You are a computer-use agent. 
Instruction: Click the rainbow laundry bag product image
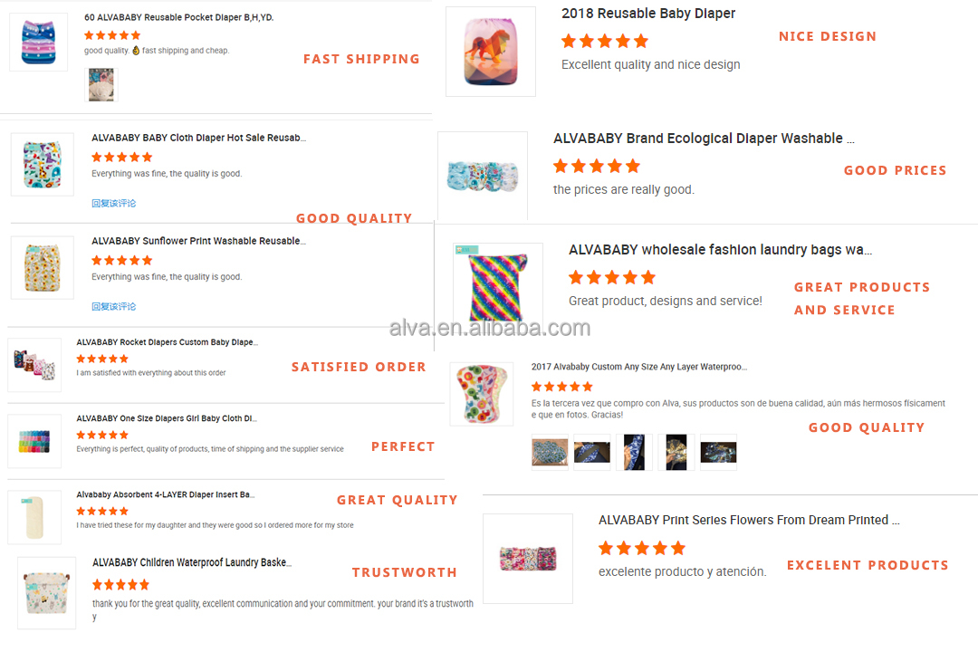pos(497,288)
